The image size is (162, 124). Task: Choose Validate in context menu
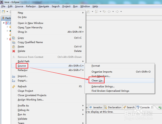click(48, 119)
